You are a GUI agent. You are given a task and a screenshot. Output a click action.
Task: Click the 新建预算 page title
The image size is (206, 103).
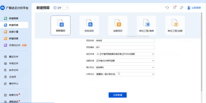[43, 8]
